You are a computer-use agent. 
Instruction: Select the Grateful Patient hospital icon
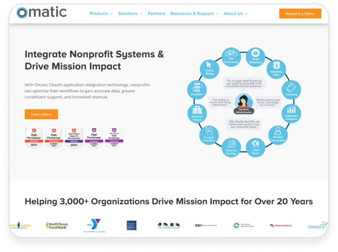click(197, 113)
